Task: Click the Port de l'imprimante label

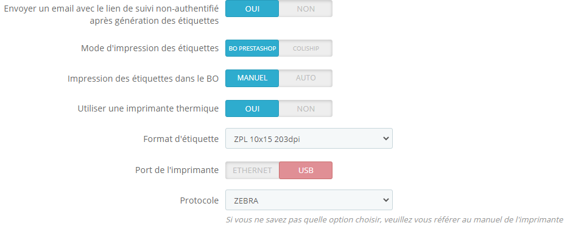Action: pos(177,170)
